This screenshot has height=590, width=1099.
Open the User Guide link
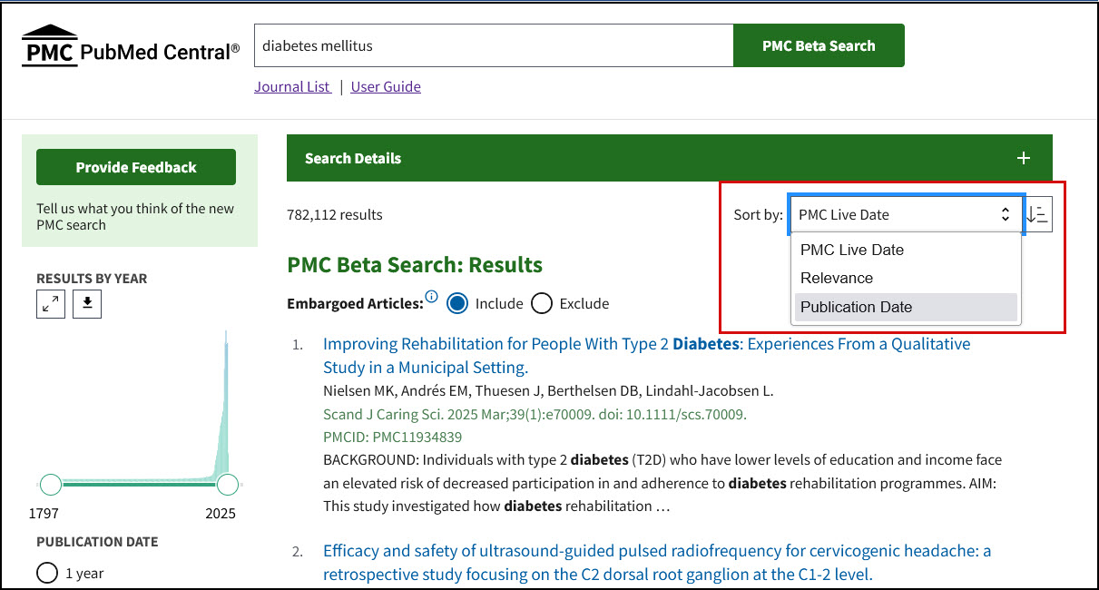click(386, 87)
